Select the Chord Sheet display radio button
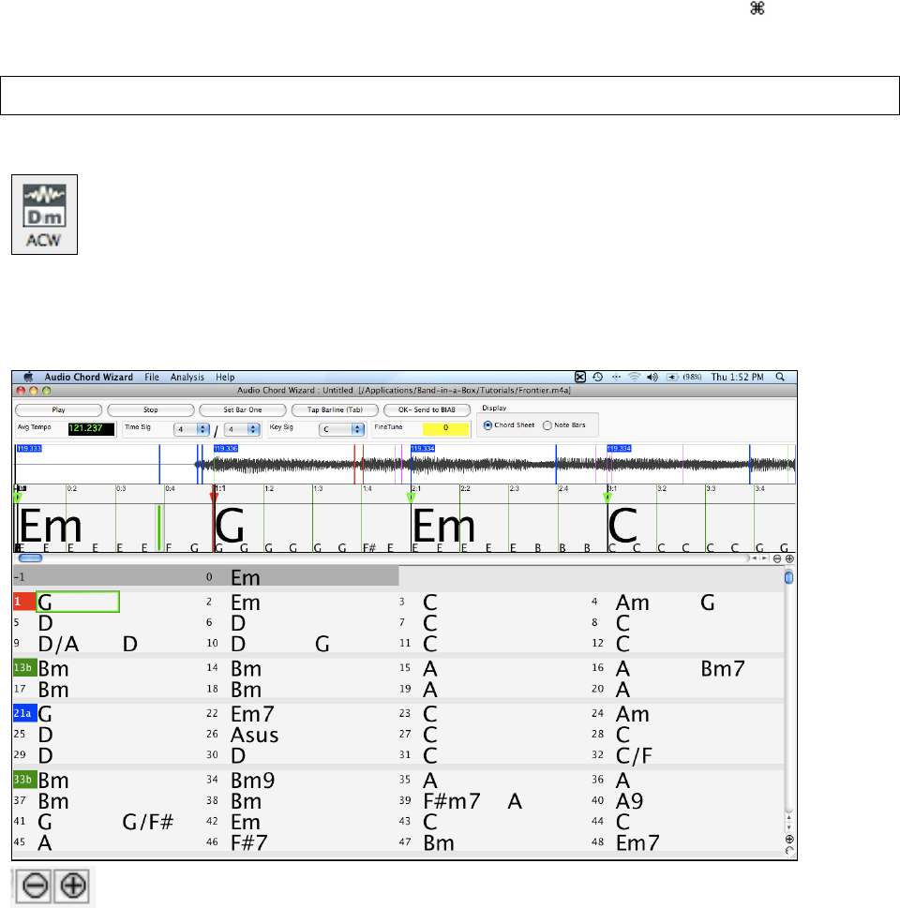The width and height of the screenshot is (900, 908). [487, 425]
